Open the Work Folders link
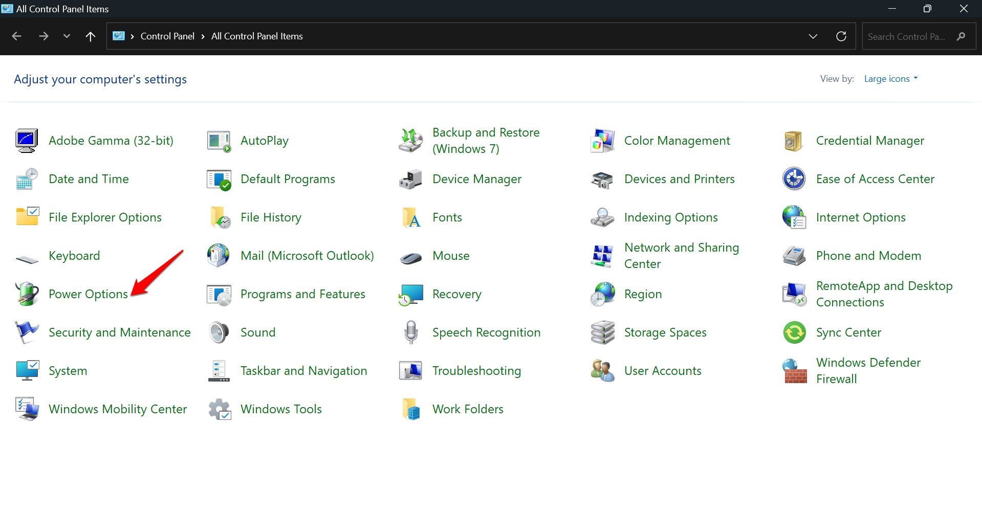Screen dimensions: 982x513 pyautogui.click(x=468, y=409)
